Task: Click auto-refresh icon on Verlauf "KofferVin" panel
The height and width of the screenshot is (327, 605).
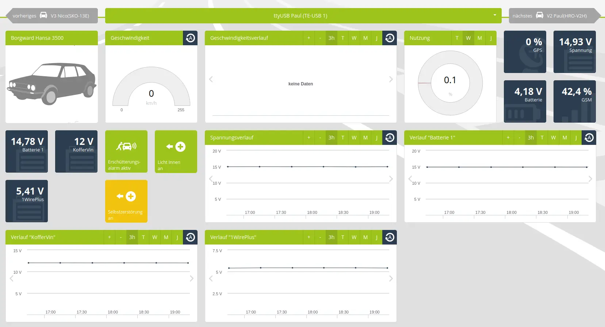Action: pos(190,237)
